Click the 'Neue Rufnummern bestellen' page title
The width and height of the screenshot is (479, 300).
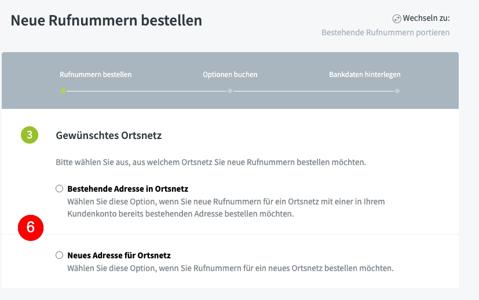[107, 20]
